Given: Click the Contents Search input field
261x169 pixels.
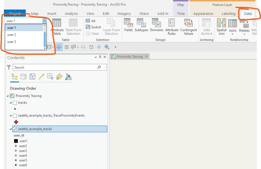Looking at the screenshot, I should point(55,67).
